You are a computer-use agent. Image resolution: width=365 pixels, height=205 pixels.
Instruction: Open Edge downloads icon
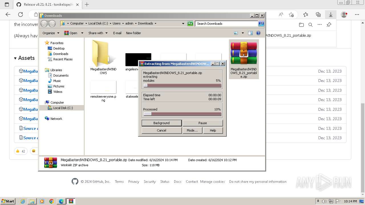point(331,15)
